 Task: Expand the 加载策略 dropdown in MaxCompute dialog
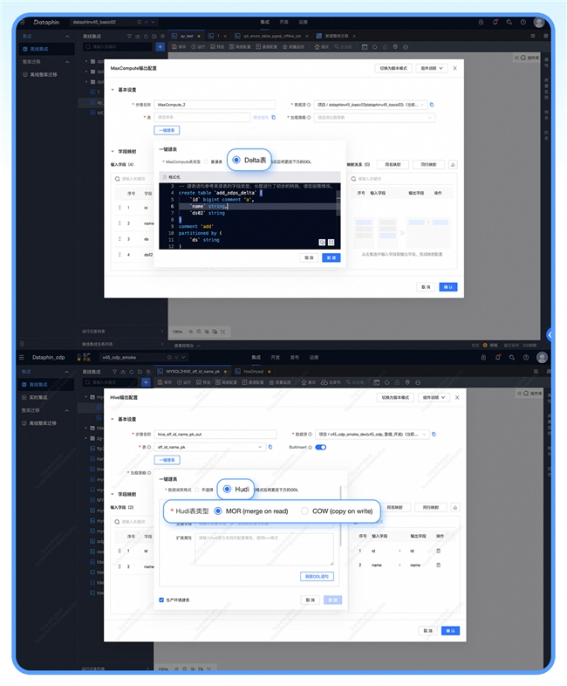372,117
